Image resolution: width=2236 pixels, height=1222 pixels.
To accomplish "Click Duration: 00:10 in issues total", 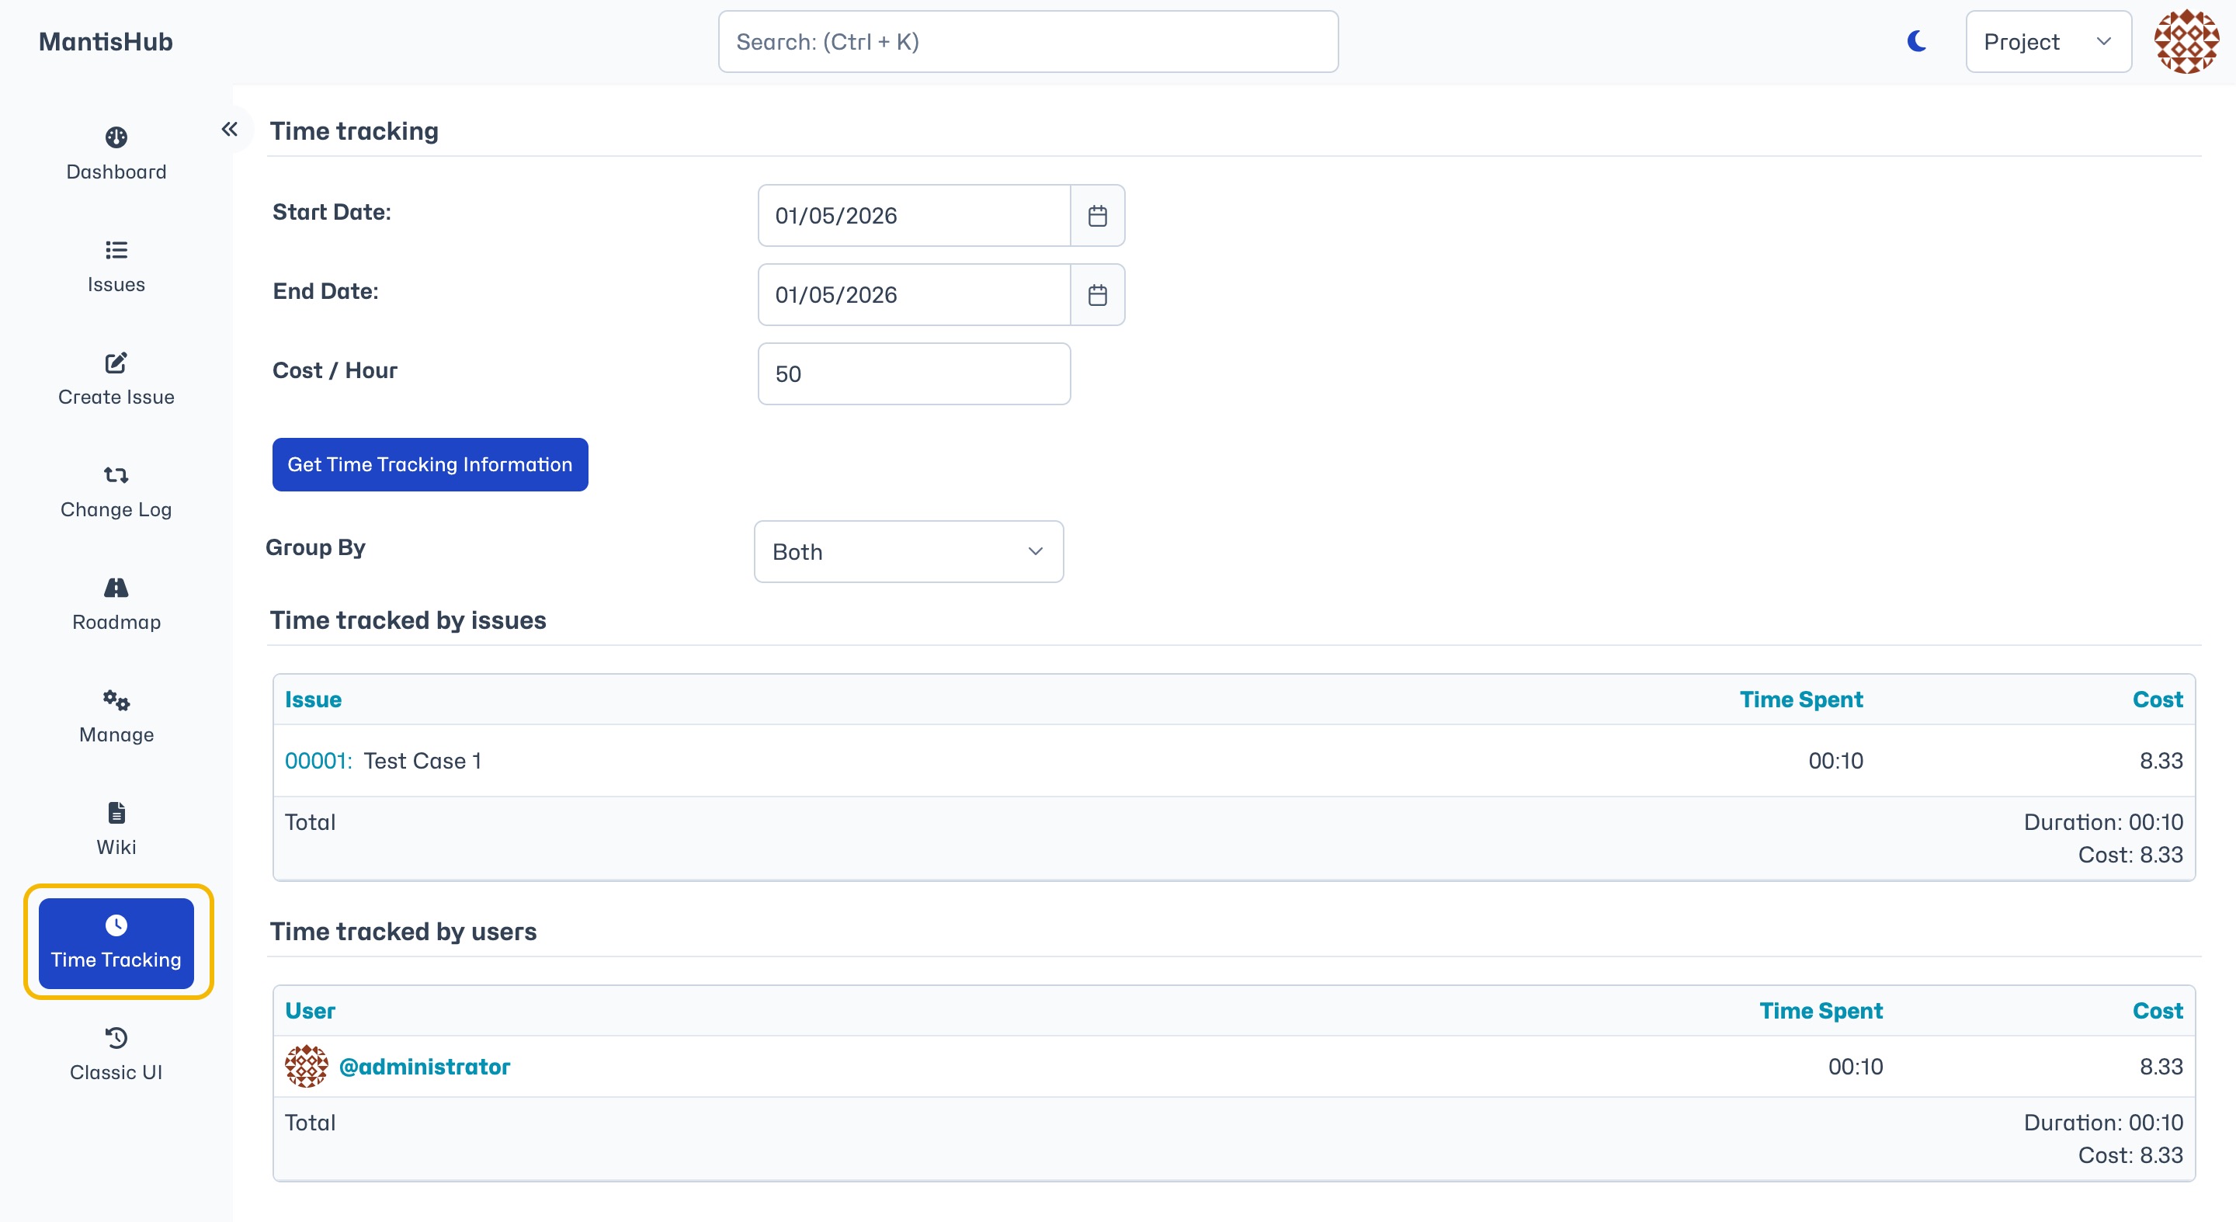I will (x=2103, y=822).
